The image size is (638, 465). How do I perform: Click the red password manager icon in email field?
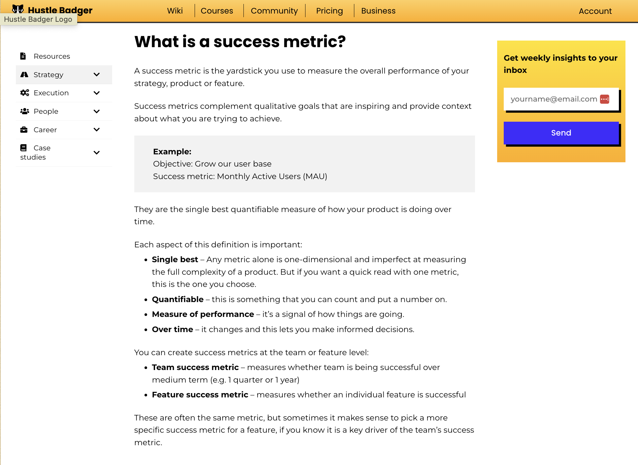[604, 99]
